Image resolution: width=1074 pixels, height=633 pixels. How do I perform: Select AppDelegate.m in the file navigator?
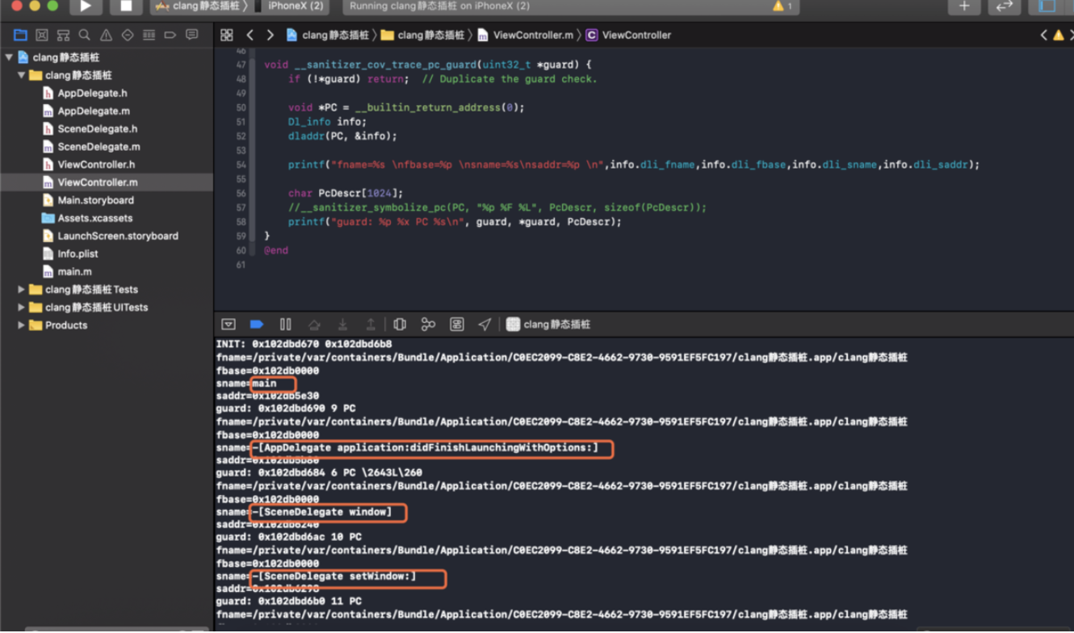94,111
